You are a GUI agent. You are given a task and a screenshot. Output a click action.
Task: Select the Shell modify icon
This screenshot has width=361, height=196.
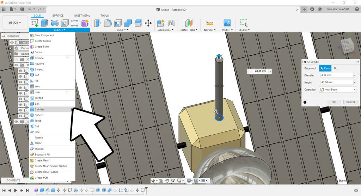[118, 23]
